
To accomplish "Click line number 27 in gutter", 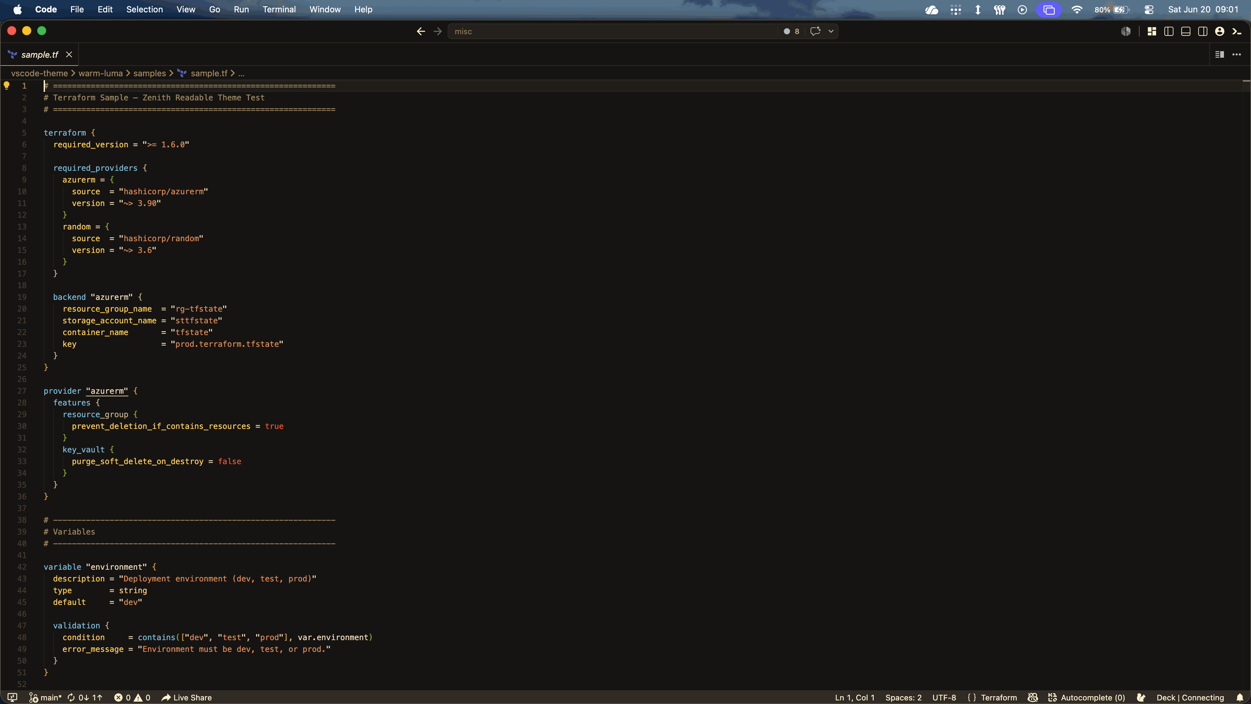I will click(x=22, y=391).
